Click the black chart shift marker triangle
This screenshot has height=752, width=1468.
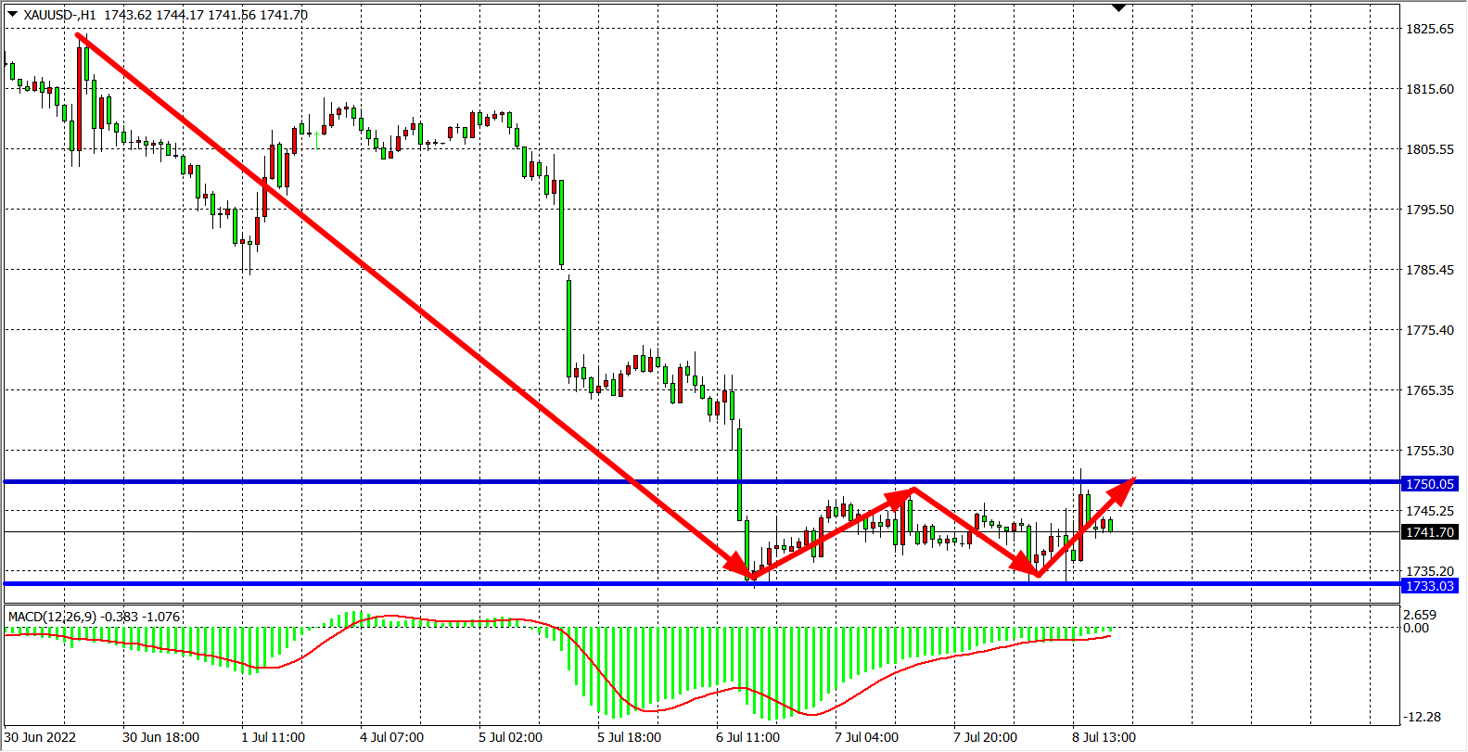[1118, 7]
